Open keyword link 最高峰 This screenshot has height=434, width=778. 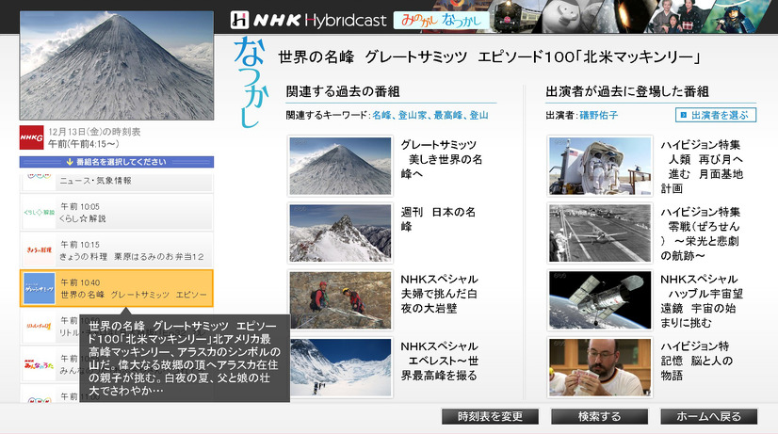click(x=447, y=115)
